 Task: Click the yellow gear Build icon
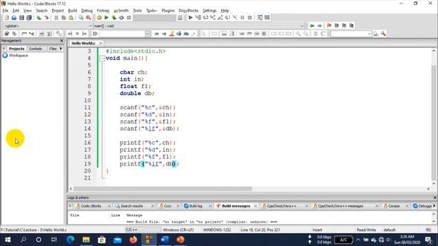(x=99, y=18)
